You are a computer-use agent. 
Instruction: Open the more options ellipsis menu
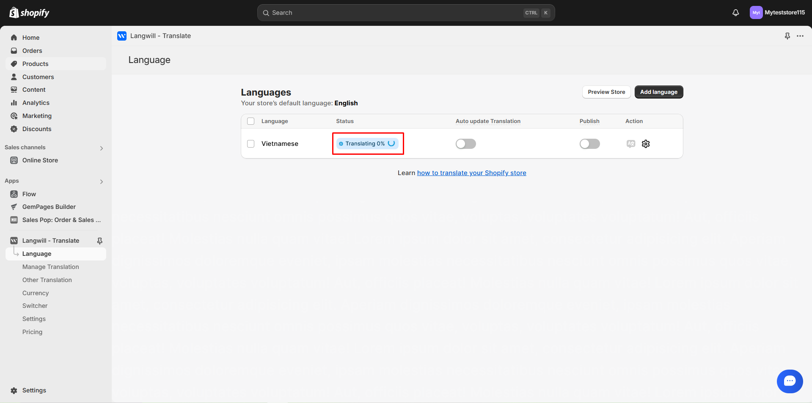pyautogui.click(x=801, y=36)
